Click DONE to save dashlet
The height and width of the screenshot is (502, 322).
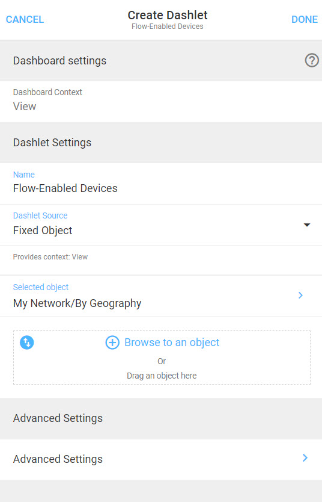click(305, 19)
